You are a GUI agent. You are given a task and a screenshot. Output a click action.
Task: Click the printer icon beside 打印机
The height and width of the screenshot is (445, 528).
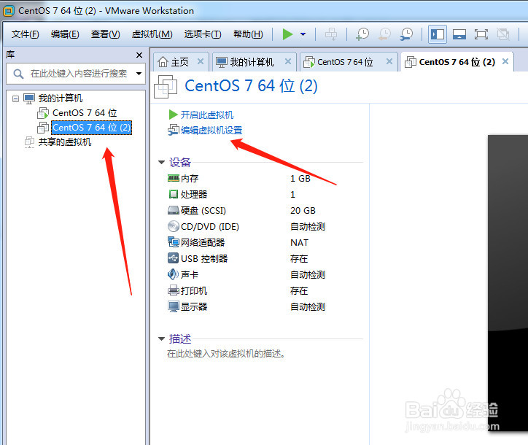174,290
